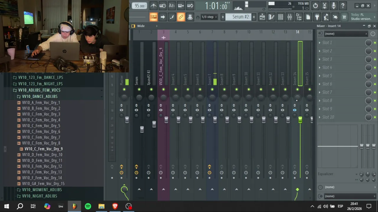Toggle loop recording icon
Image resolution: width=378 pixels, height=212 pixels.
coord(190,6)
